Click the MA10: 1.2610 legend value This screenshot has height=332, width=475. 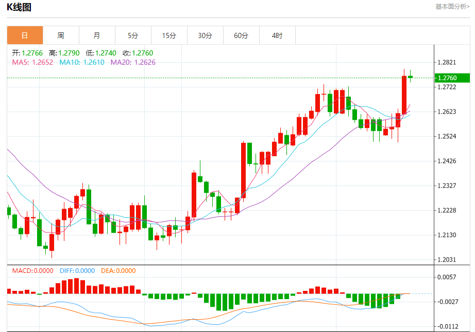coord(82,62)
